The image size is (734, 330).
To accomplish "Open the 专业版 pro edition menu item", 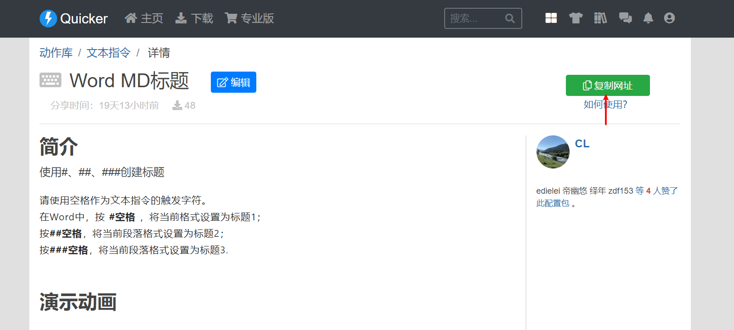I will [x=249, y=18].
